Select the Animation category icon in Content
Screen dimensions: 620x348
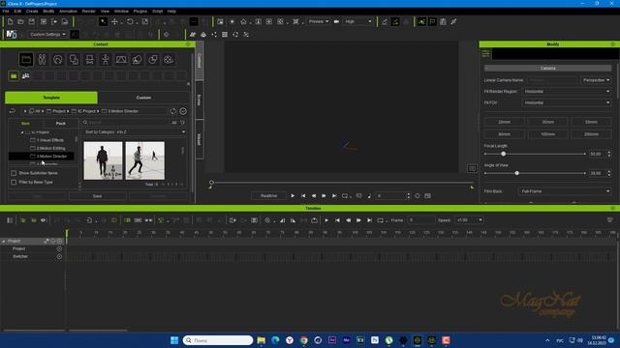(58, 60)
